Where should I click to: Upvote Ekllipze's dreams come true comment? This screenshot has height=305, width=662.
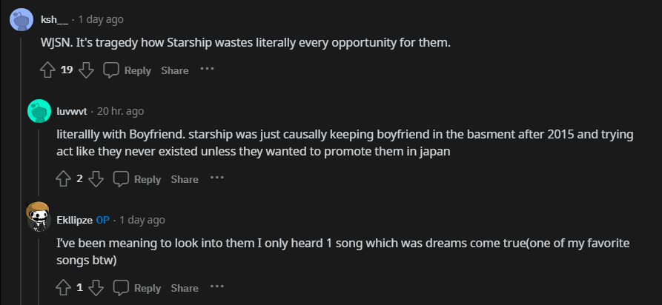click(x=64, y=288)
